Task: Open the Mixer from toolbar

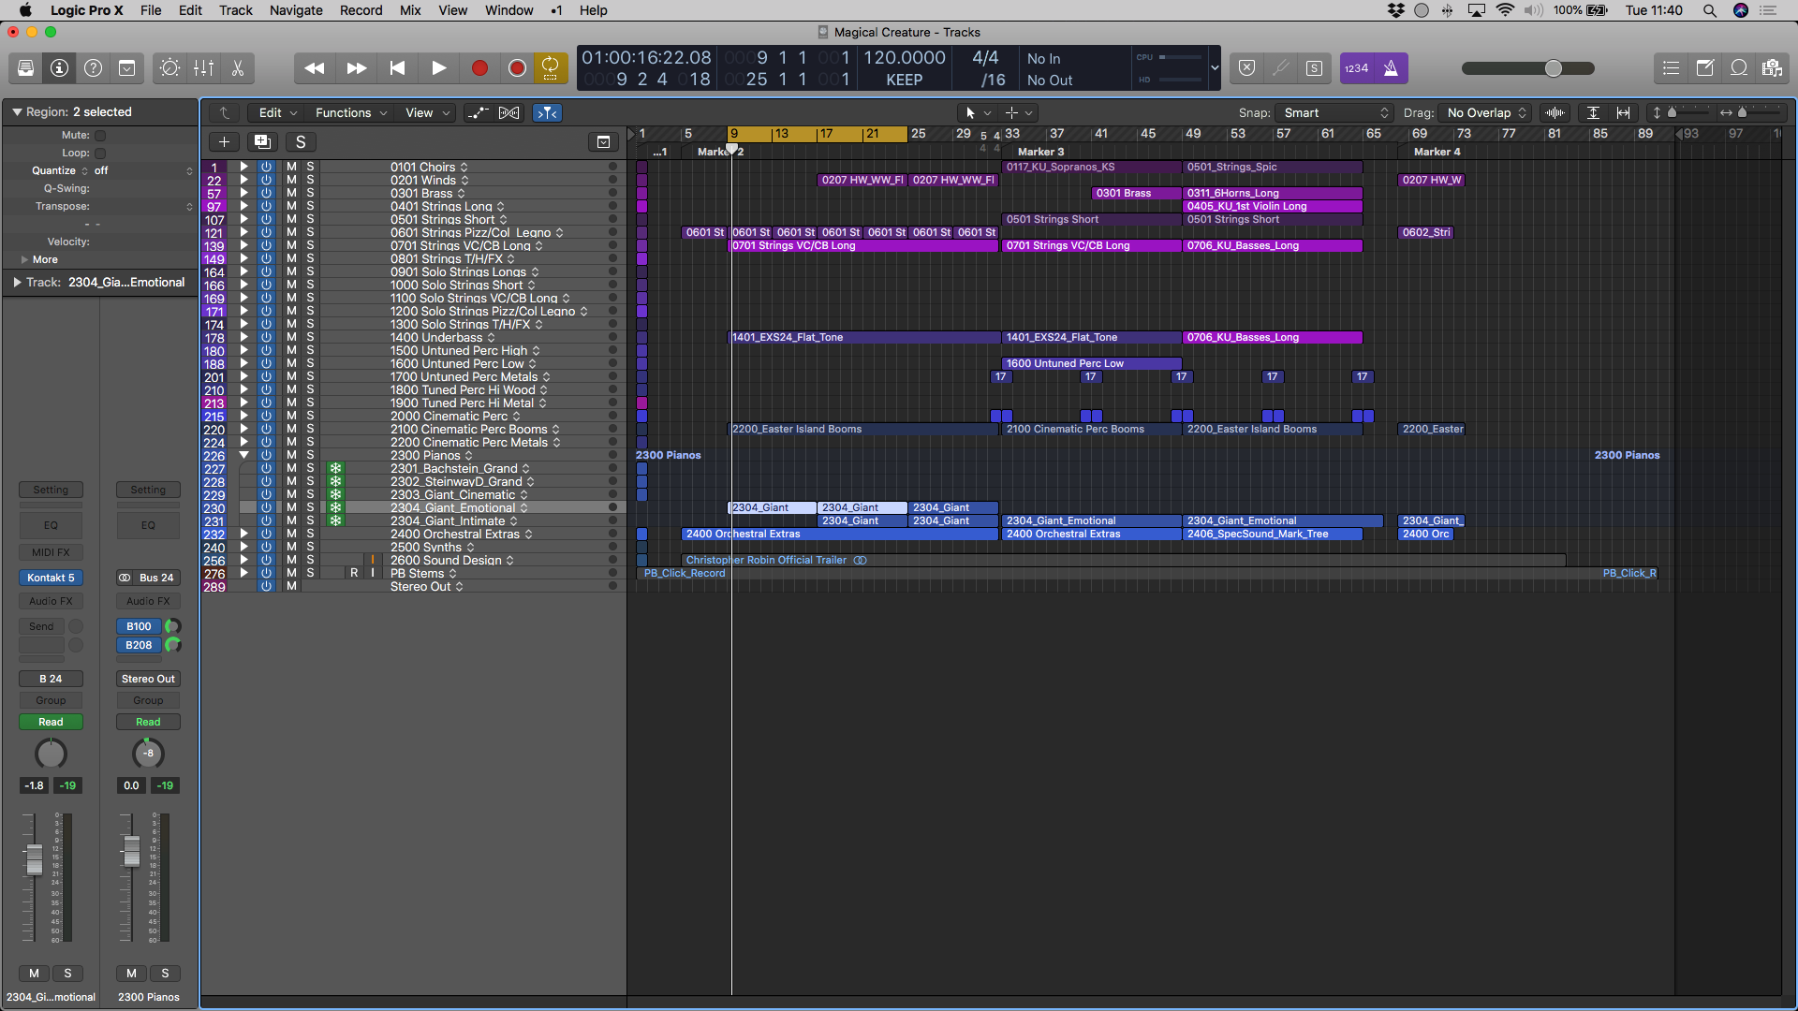Action: pyautogui.click(x=203, y=68)
